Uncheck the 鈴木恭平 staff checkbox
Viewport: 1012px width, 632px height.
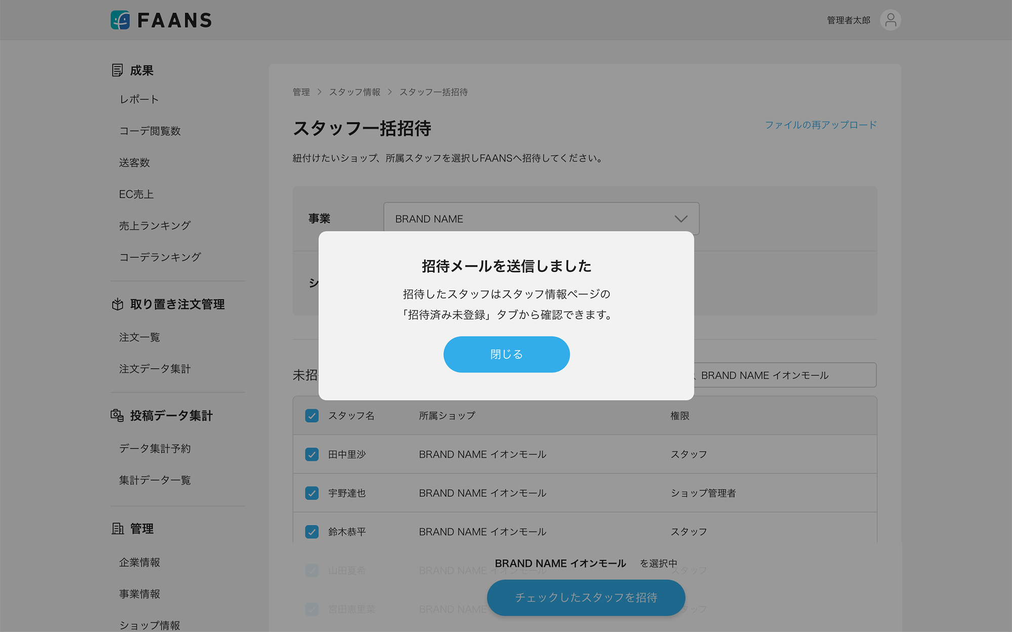point(312,532)
